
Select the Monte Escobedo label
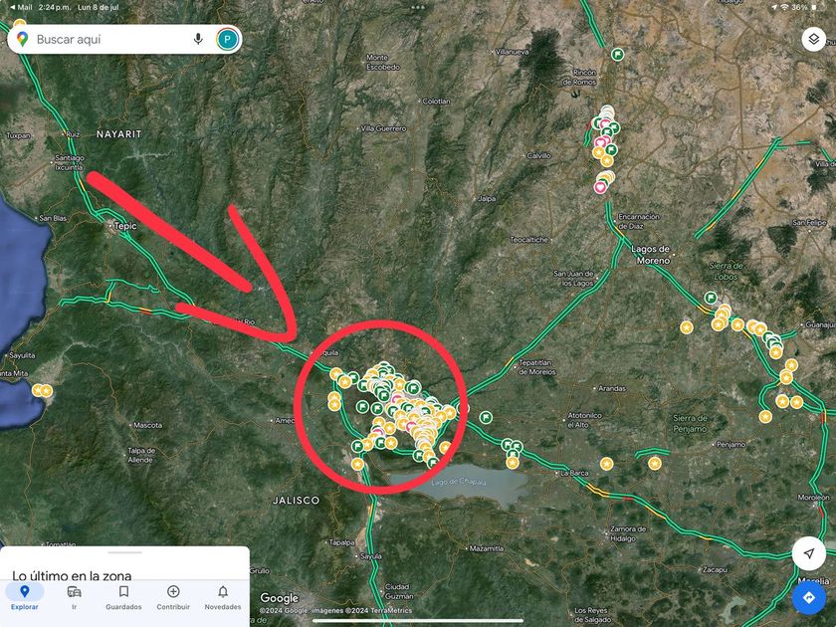383,62
